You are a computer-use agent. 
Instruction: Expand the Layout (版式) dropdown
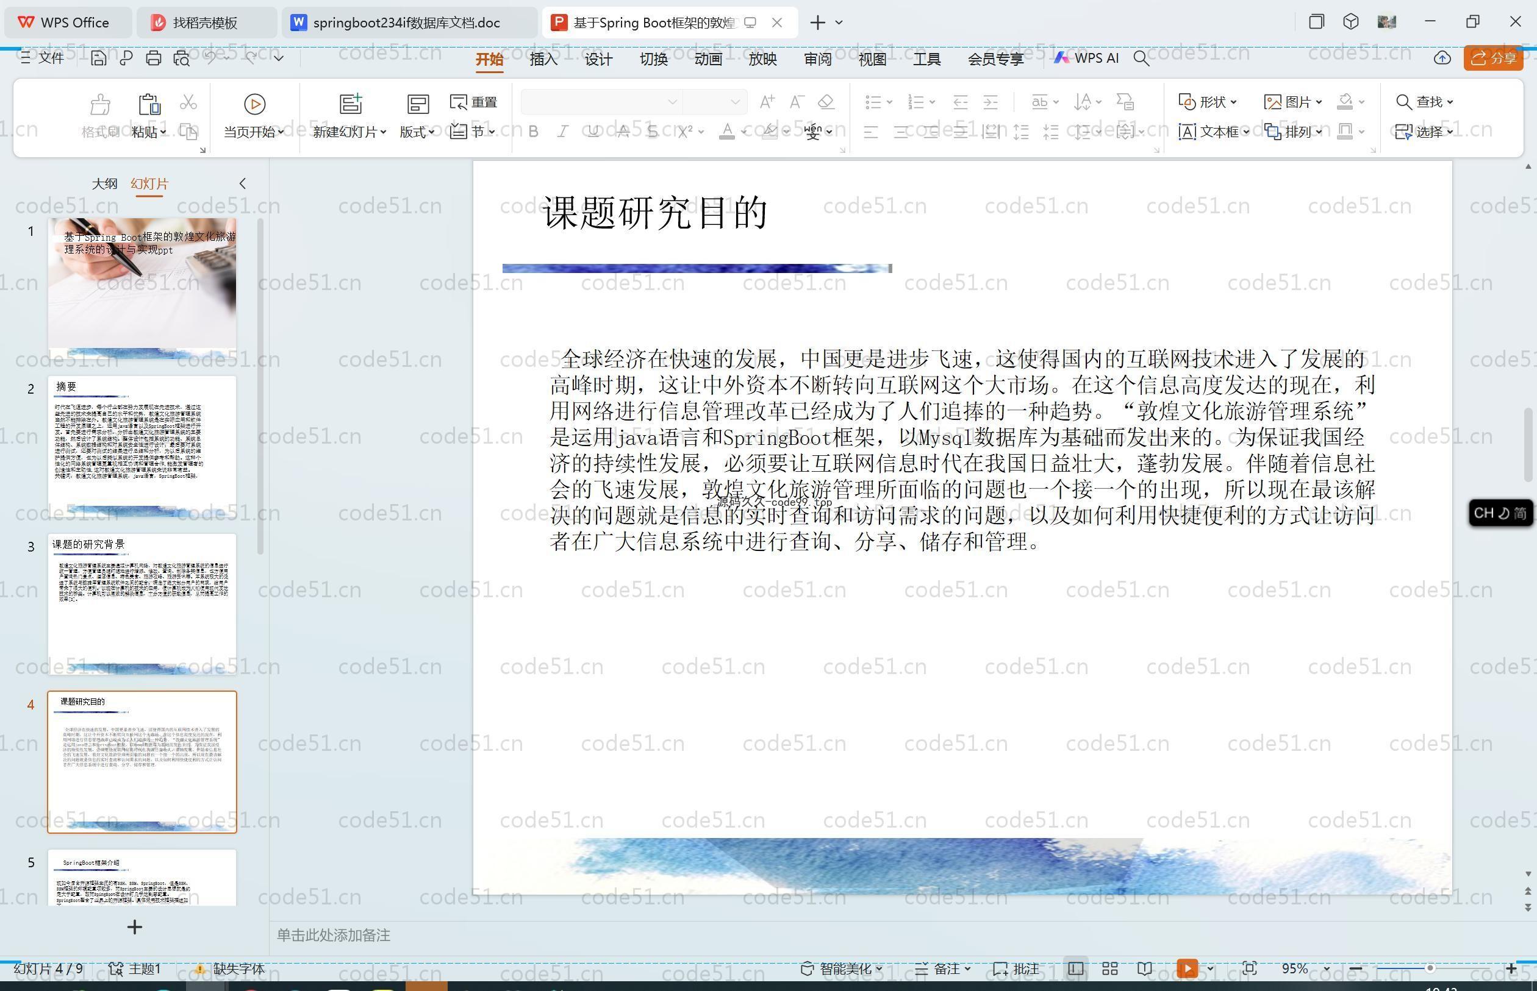pyautogui.click(x=417, y=132)
